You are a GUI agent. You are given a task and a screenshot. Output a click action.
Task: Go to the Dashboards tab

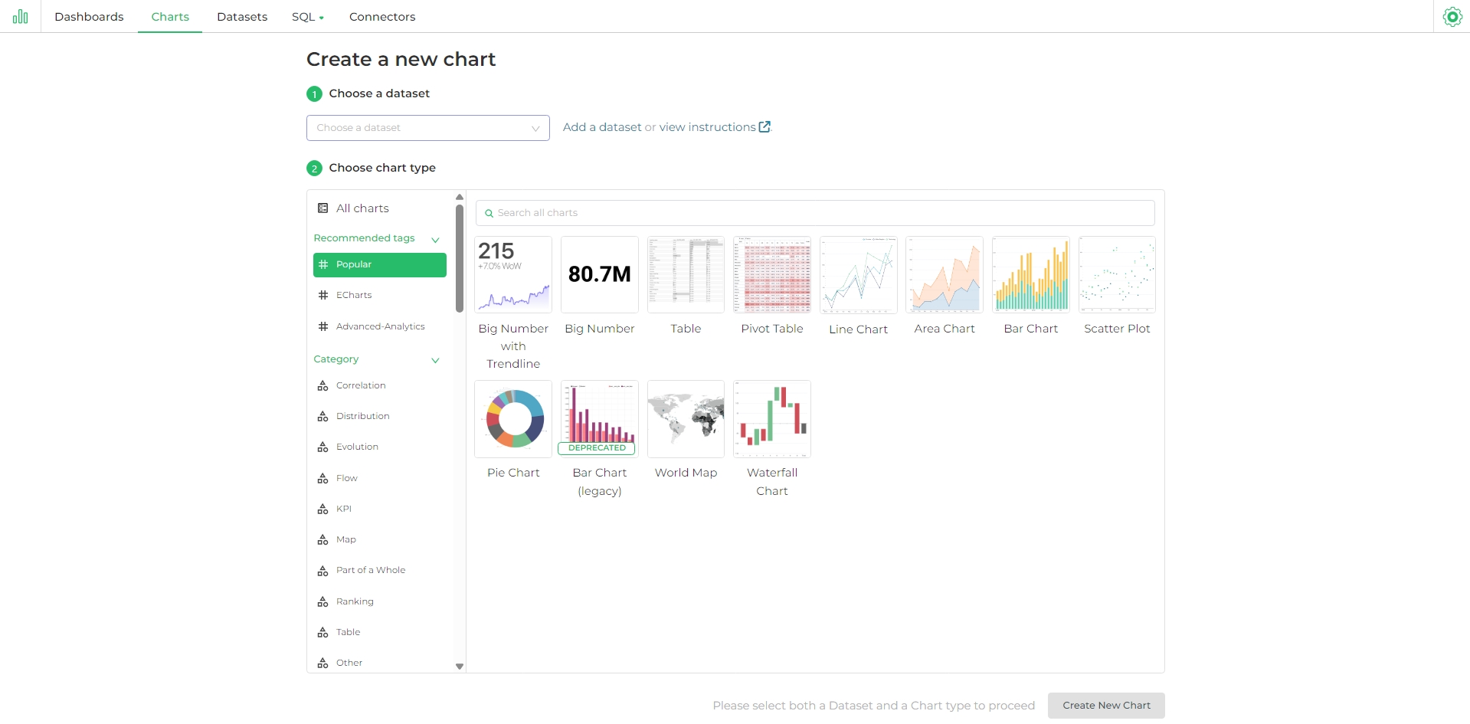click(x=89, y=17)
